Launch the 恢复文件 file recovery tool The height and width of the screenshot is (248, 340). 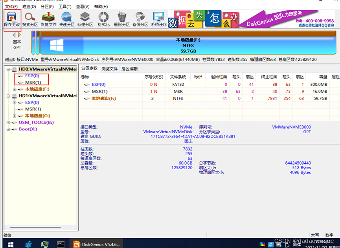pos(48,19)
